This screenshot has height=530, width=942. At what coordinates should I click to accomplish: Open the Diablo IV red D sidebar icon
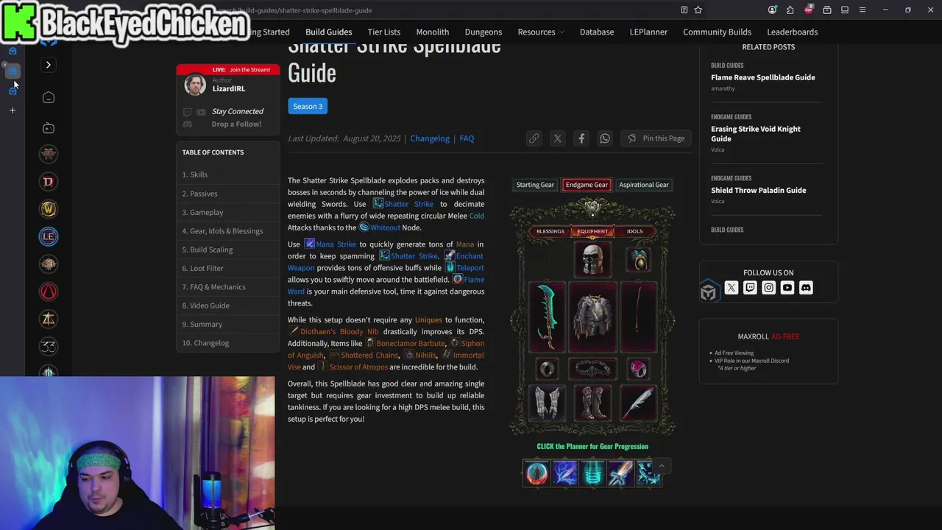(x=49, y=182)
